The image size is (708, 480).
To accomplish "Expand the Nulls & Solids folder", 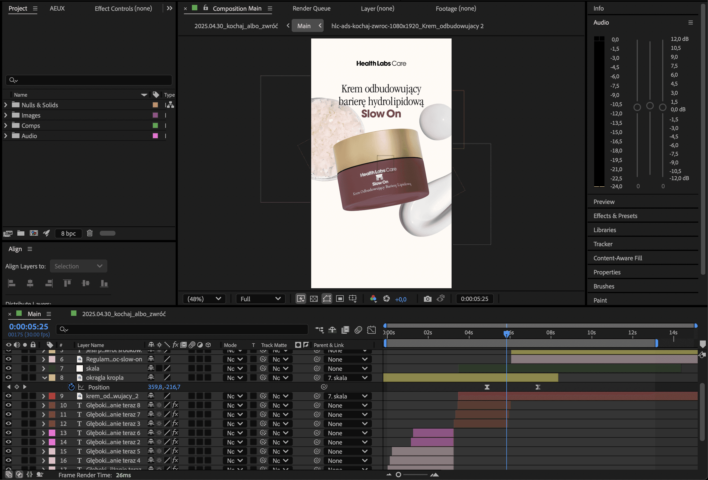I will [x=5, y=105].
